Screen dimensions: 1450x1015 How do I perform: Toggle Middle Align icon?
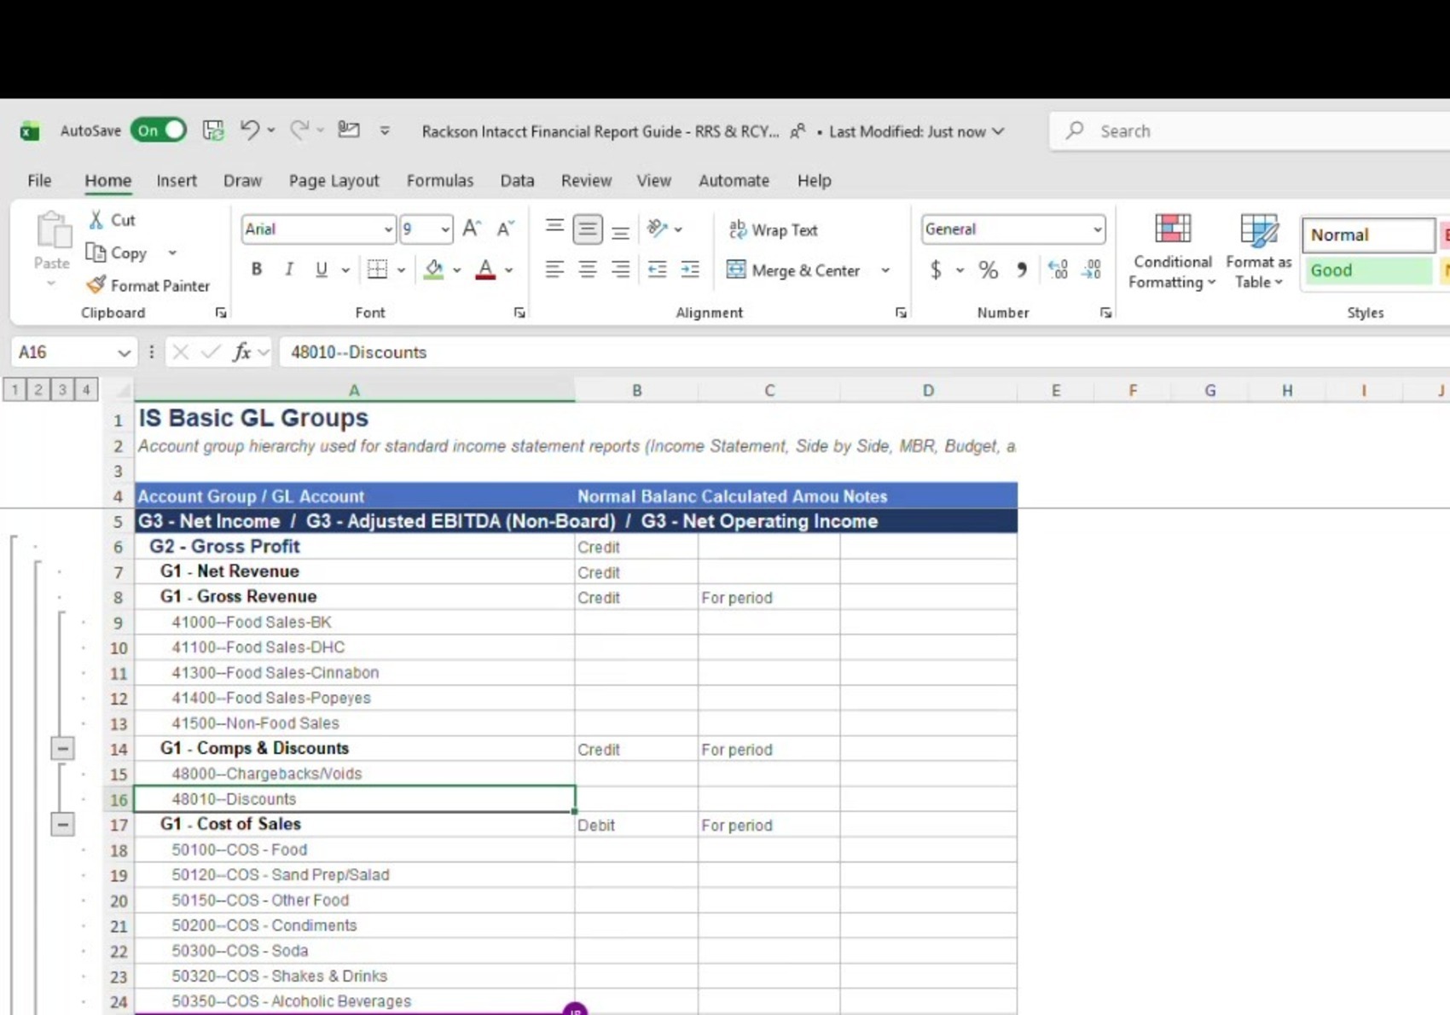pos(587,229)
